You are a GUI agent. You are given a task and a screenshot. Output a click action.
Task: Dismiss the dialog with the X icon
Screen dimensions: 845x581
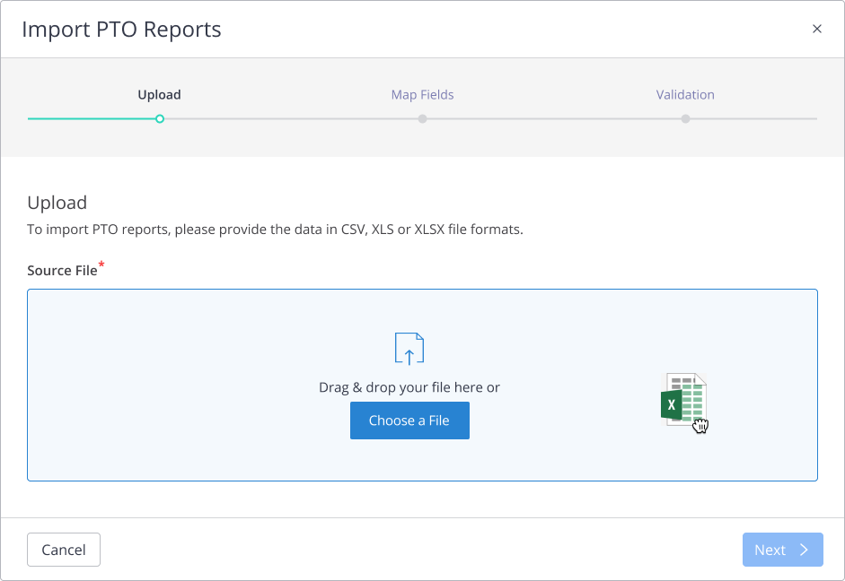tap(817, 28)
